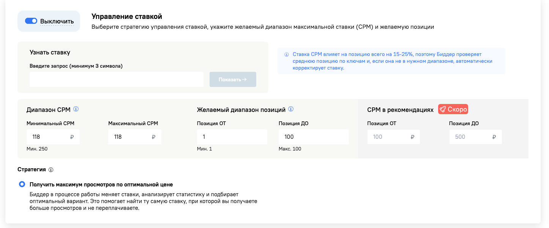Image resolution: width=549 pixels, height=228 pixels.
Task: Click into the "Максимальный CPM" value input
Action: [x=129, y=137]
